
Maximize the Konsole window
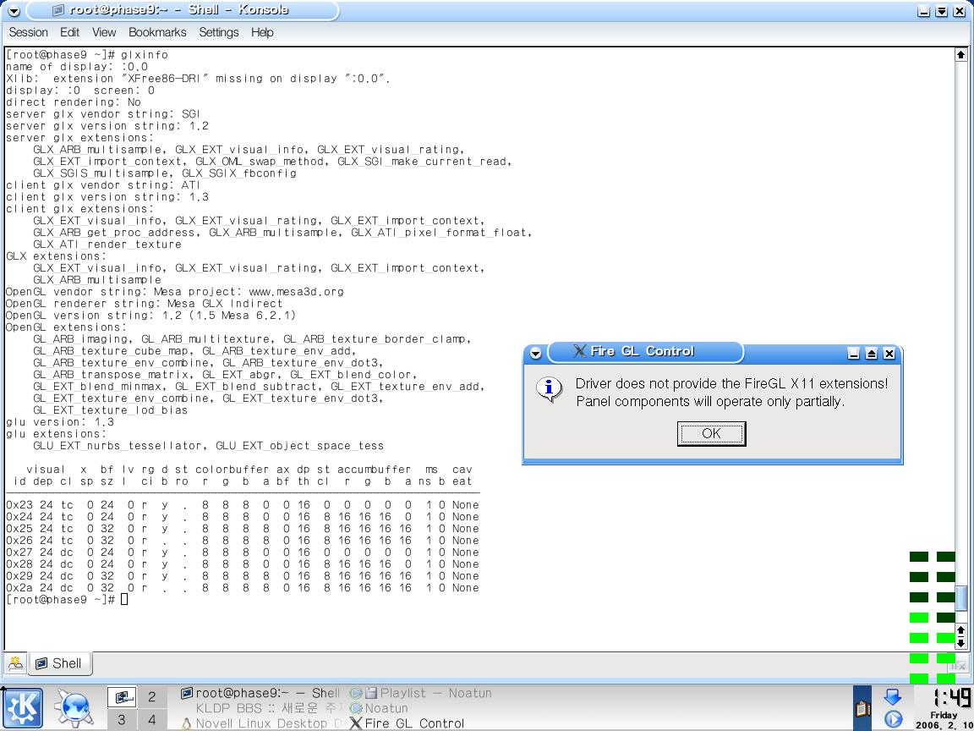942,11
